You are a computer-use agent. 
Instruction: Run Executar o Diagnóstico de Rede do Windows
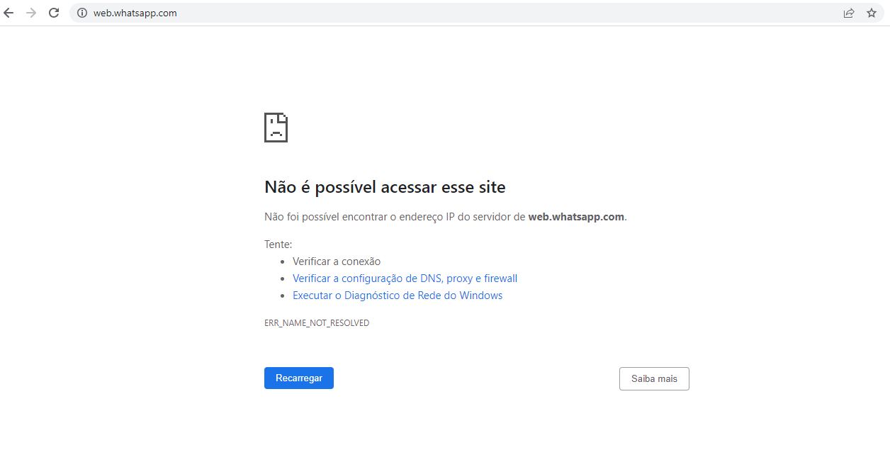pyautogui.click(x=398, y=296)
